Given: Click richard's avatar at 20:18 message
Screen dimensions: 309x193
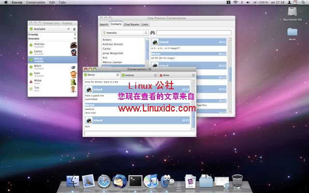Looking at the screenshot, I should (89, 89).
